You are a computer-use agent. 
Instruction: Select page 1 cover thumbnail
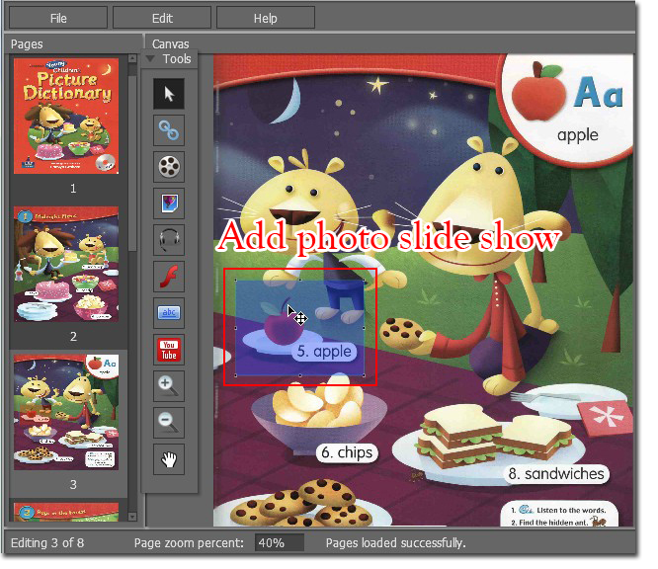pos(66,117)
